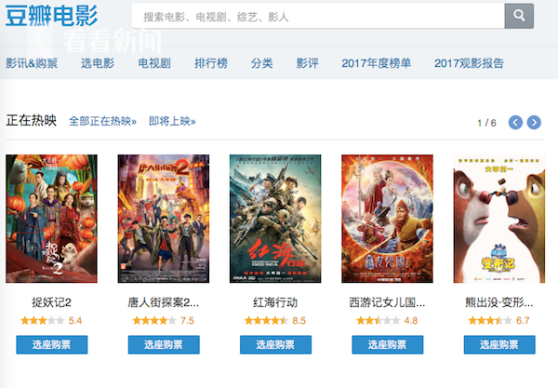Click 选座购票 button under 西游记女儿国
Image resolution: width=558 pixels, height=388 pixels.
click(x=388, y=344)
